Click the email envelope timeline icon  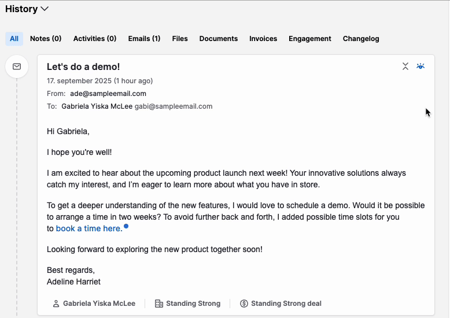[x=17, y=66]
